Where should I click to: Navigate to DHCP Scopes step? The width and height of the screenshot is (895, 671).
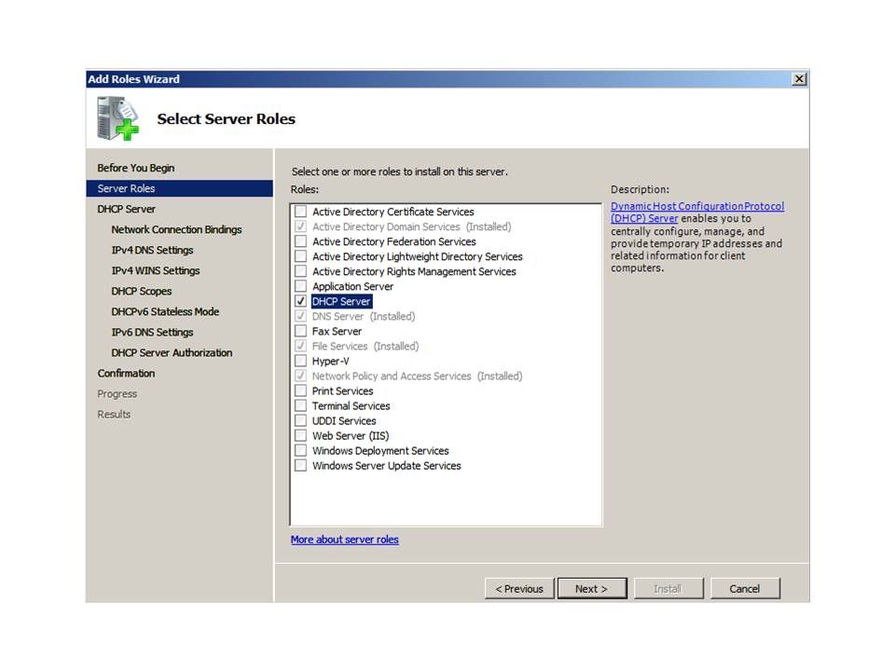(x=142, y=291)
